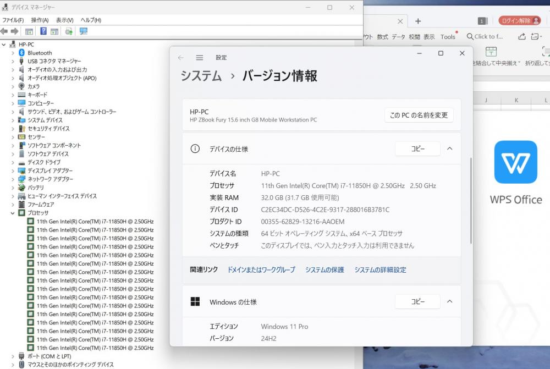
Task: Click the ディスク ドライブ category icon
Action: pos(21,162)
